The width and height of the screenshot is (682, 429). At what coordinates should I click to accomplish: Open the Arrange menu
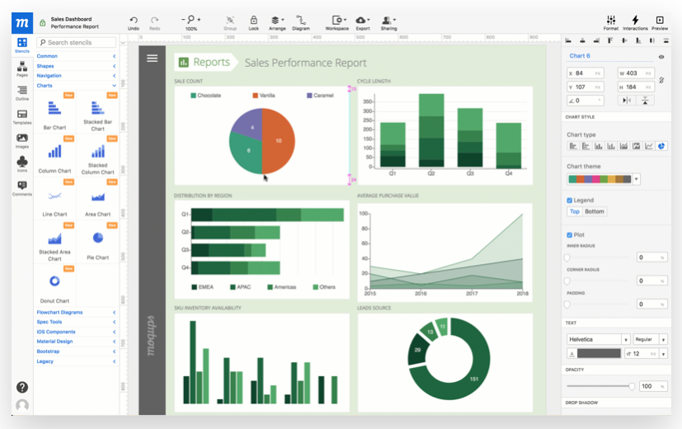pos(277,22)
